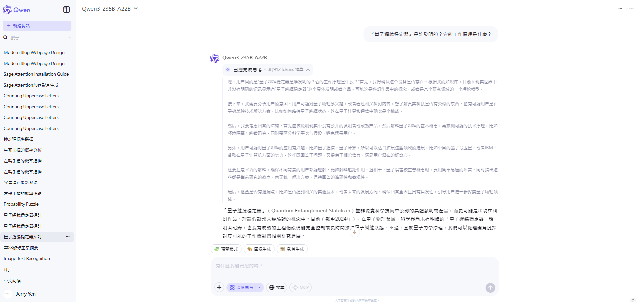The height and width of the screenshot is (302, 637).
Task: Open Sage Attention Installation Guide chat
Action: pos(37,74)
